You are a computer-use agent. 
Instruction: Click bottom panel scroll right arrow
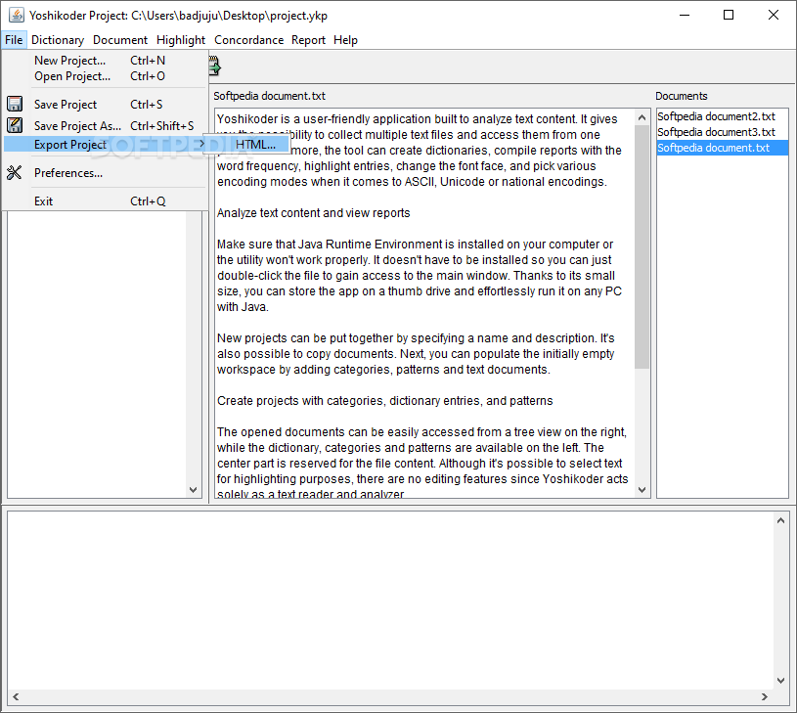click(765, 696)
